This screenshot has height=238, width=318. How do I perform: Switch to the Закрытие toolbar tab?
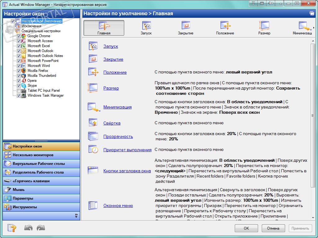186,28
